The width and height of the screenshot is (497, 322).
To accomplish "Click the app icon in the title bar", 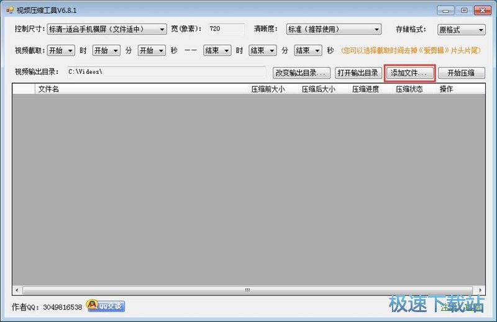I will click(9, 11).
